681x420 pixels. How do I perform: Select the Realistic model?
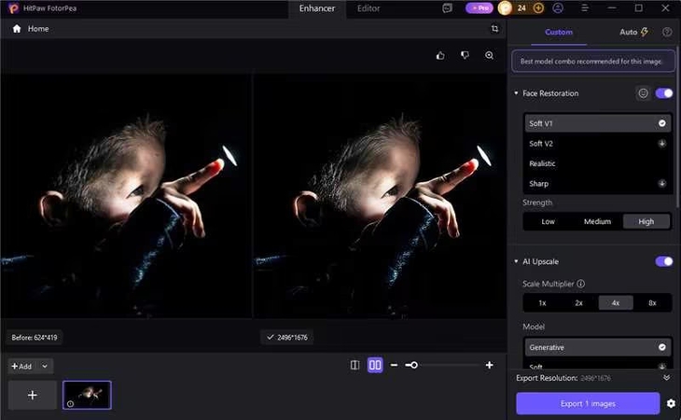point(597,163)
